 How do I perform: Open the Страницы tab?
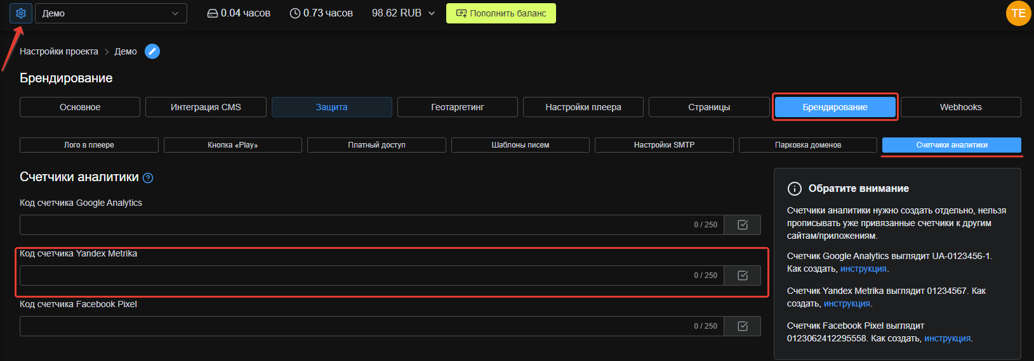pyautogui.click(x=709, y=107)
